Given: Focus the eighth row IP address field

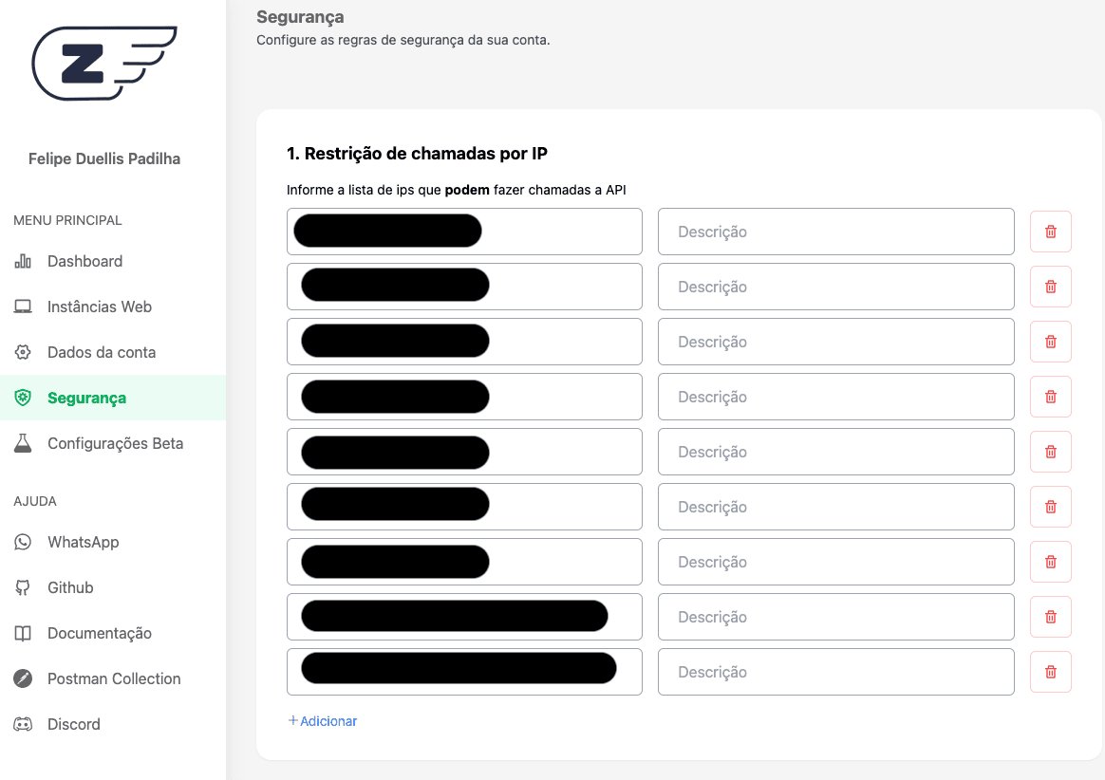Looking at the screenshot, I should click(x=464, y=617).
